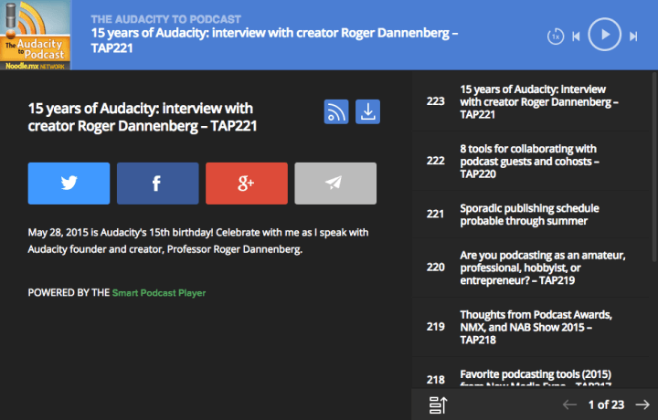Viewport: 658px width, 420px height.
Task: Skip to the next episode track
Action: click(633, 37)
